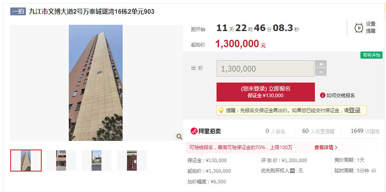Decrease bid with the minus button

point(321,72)
